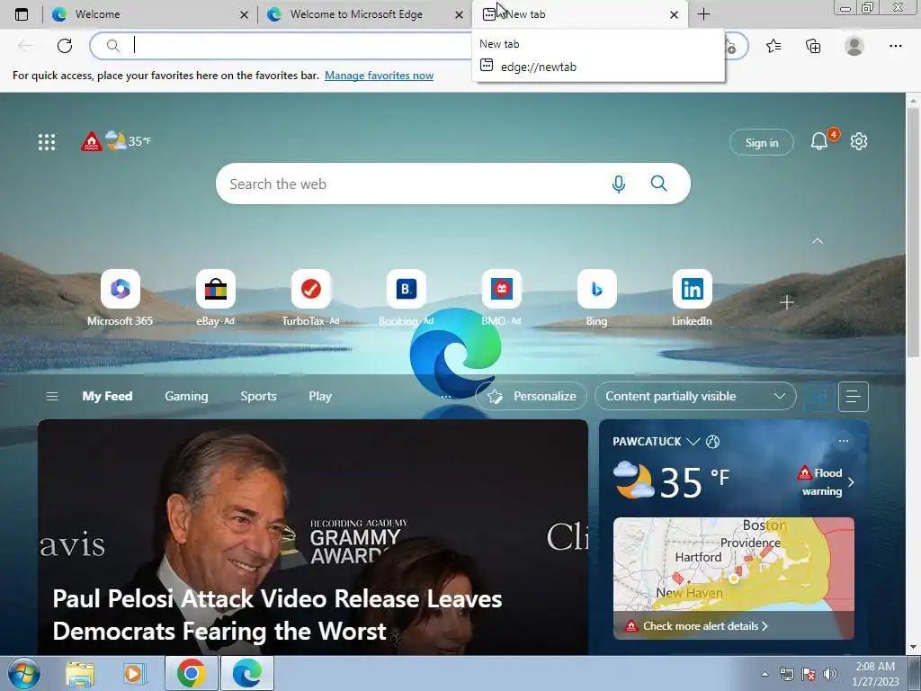The width and height of the screenshot is (921, 691).
Task: Open weather card more options
Action: (844, 441)
